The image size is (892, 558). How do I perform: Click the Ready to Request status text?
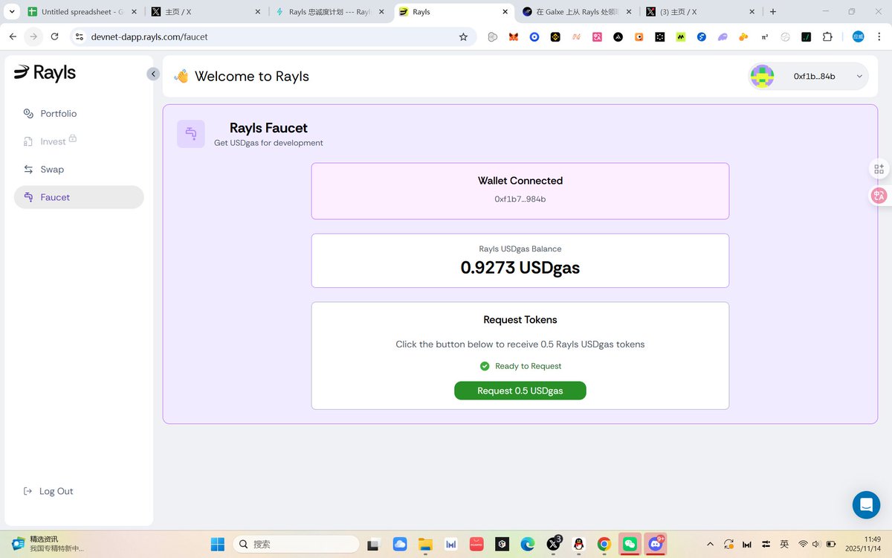pos(529,366)
